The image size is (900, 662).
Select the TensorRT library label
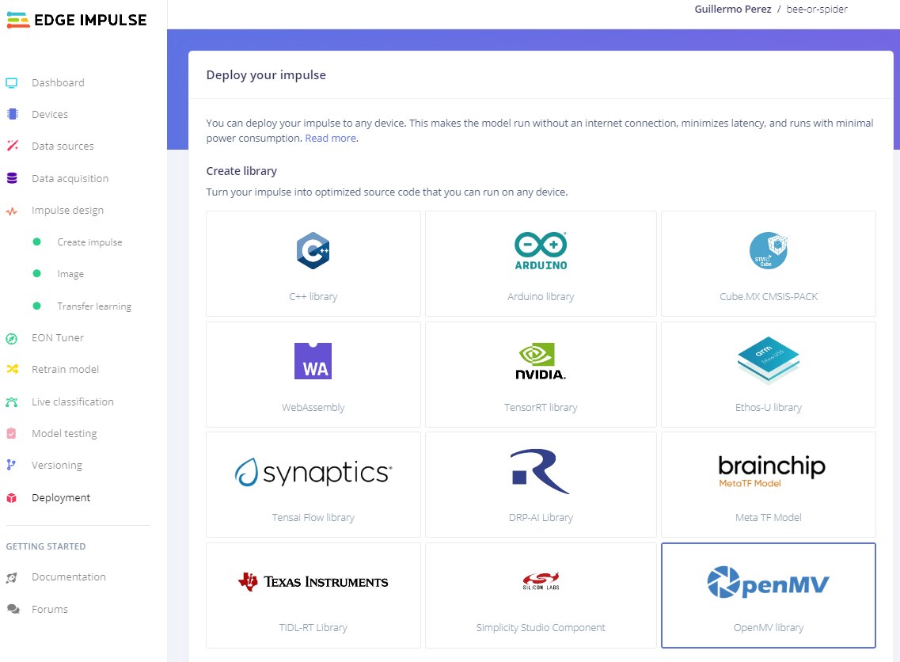pyautogui.click(x=541, y=407)
